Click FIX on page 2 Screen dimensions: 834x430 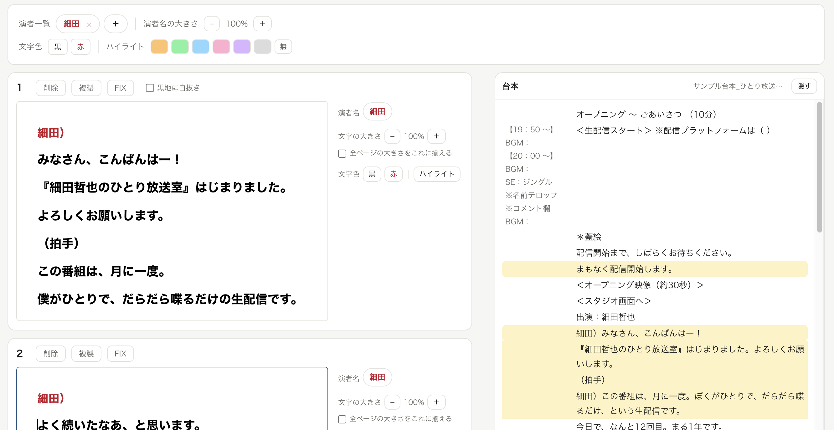pyautogui.click(x=121, y=354)
